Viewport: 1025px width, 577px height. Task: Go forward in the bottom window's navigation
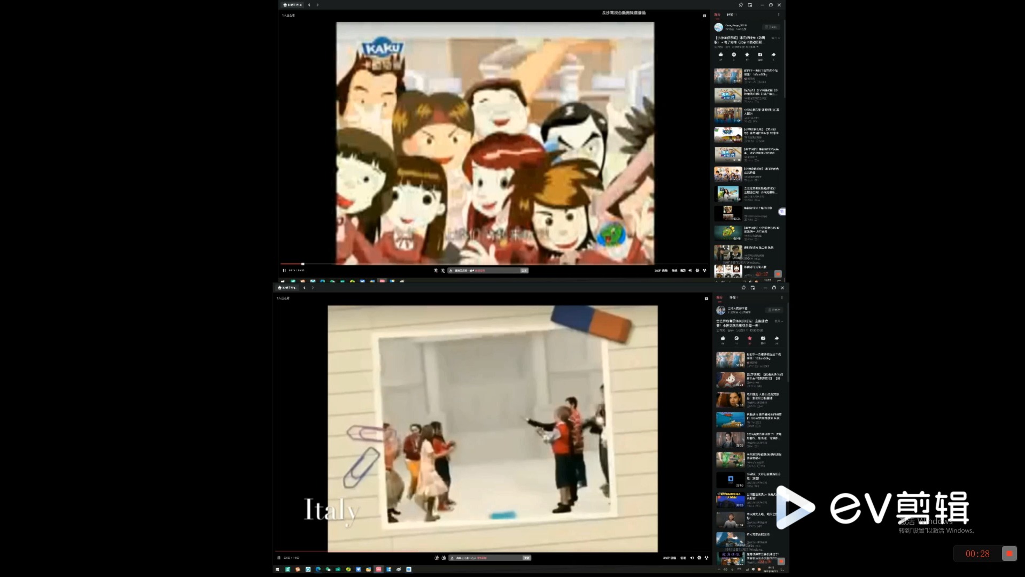(313, 288)
